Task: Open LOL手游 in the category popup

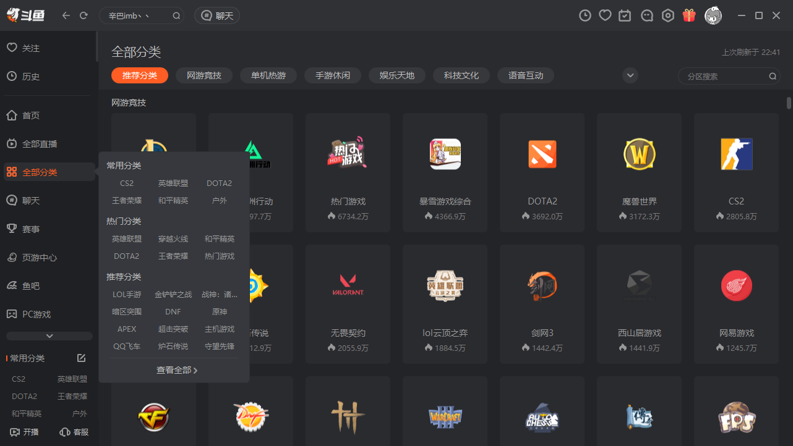Action: click(127, 295)
